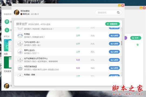This screenshot has height=97, width=146.
Task: Create a new room with 创建房间 button
Action: click(x=112, y=24)
